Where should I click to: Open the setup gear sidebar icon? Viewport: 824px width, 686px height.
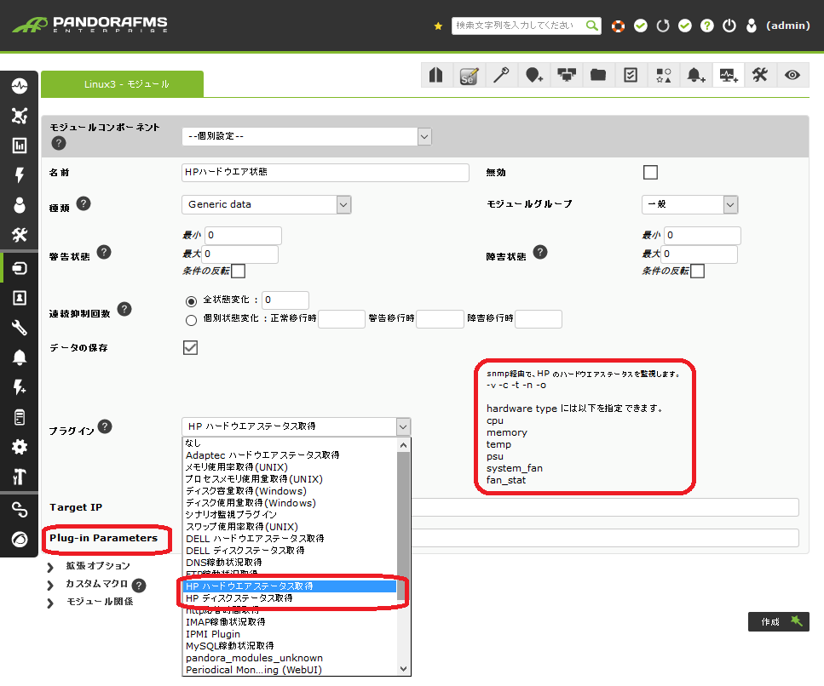[20, 447]
